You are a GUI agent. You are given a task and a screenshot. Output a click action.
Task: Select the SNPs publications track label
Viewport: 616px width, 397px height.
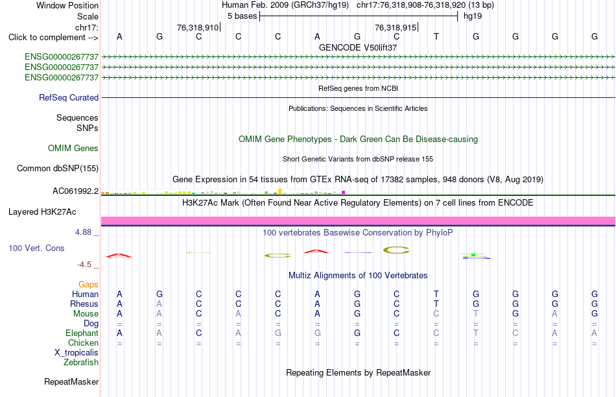(x=88, y=128)
